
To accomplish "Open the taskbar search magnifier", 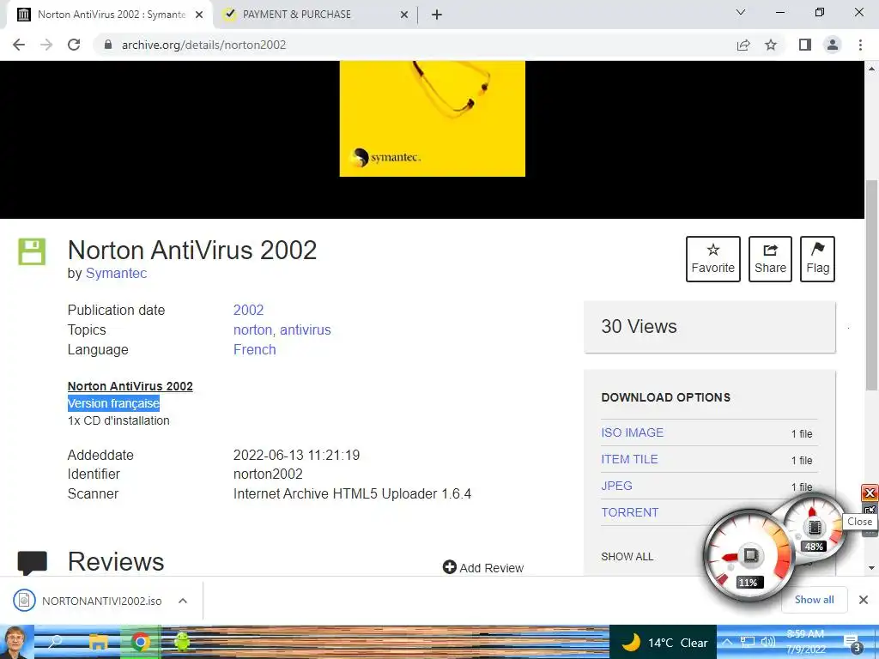I will click(56, 642).
